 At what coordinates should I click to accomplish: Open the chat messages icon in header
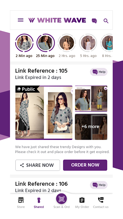[x=94, y=21]
